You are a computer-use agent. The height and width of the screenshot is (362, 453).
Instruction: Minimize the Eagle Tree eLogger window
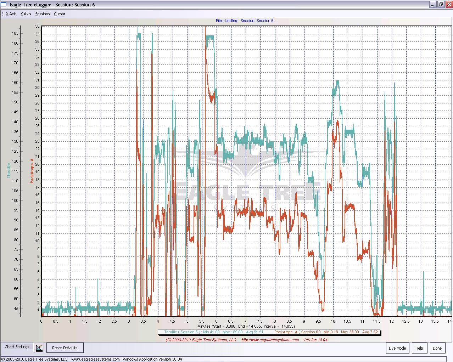(433, 5)
